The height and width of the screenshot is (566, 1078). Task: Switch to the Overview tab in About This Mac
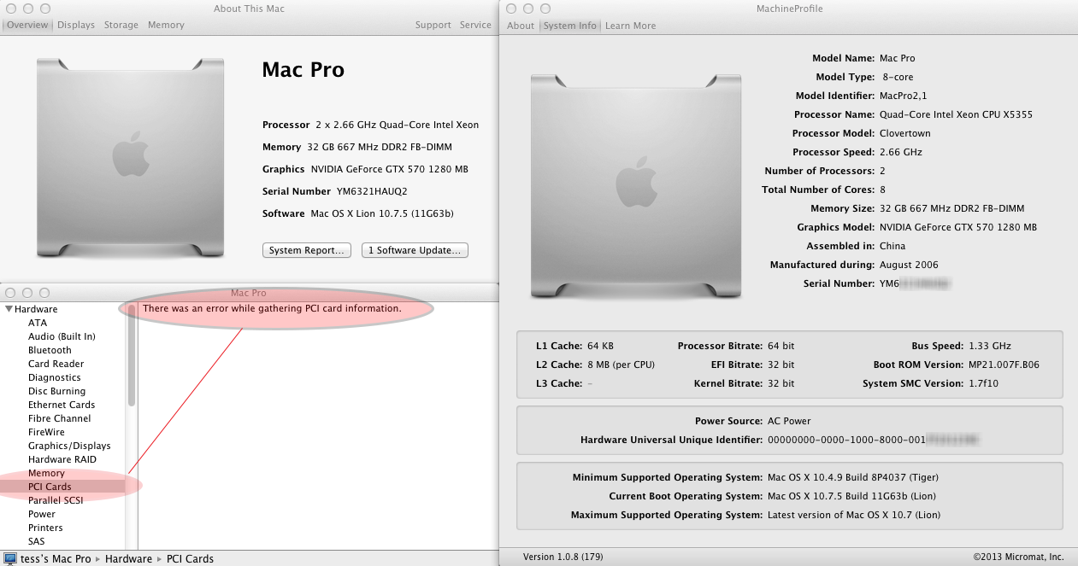pyautogui.click(x=27, y=25)
